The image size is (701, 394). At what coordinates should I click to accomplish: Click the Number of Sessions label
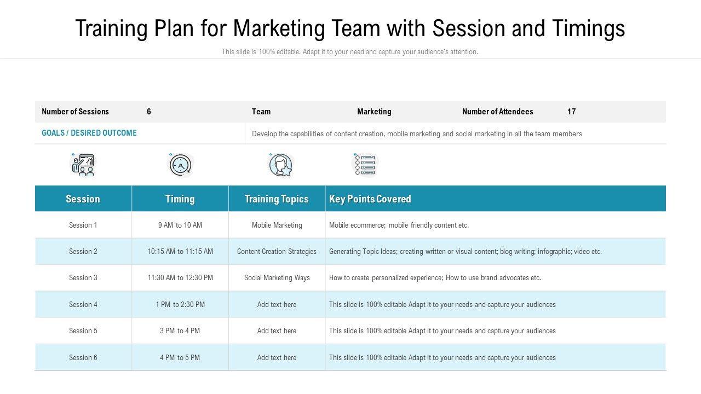75,112
